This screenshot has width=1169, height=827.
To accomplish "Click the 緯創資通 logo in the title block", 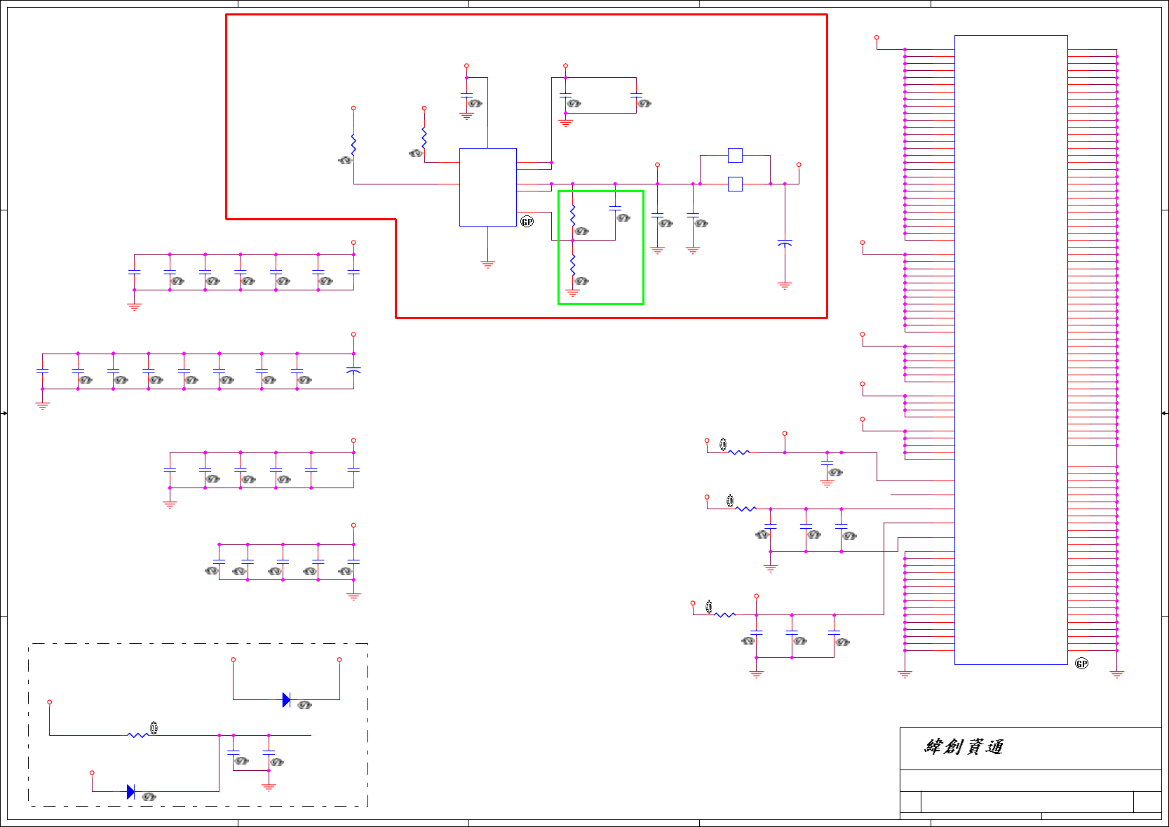I will [964, 747].
